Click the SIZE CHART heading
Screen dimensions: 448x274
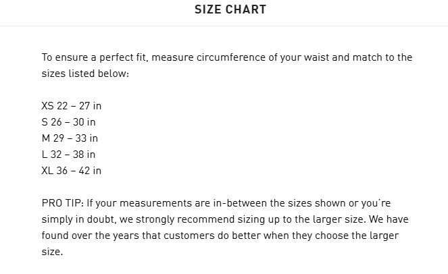point(230,9)
